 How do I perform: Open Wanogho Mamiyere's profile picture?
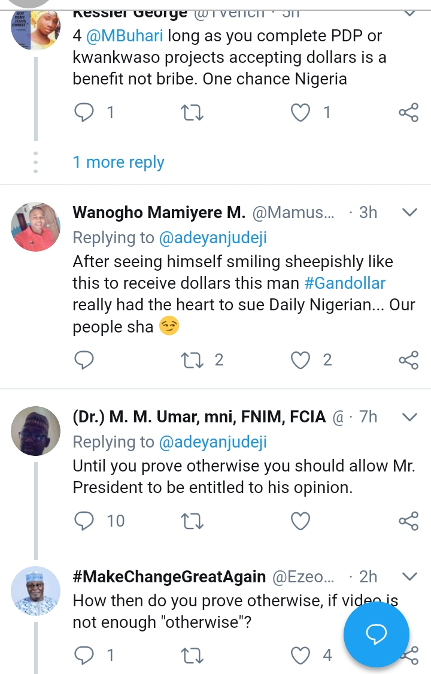coord(36,226)
